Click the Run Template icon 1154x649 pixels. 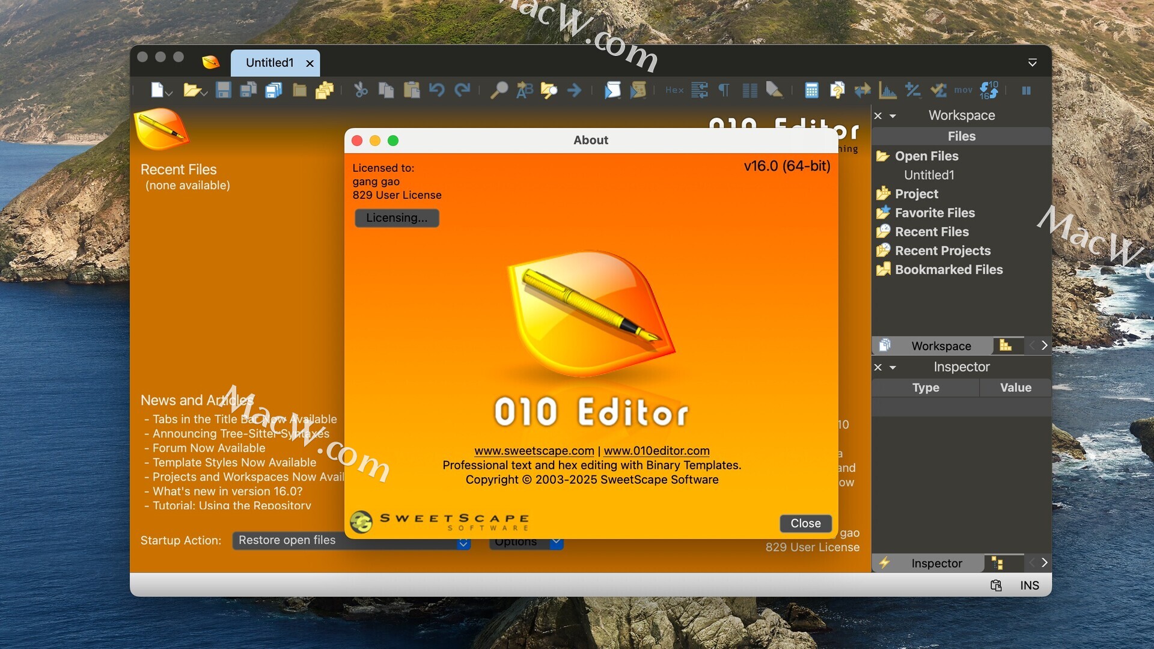tap(638, 90)
